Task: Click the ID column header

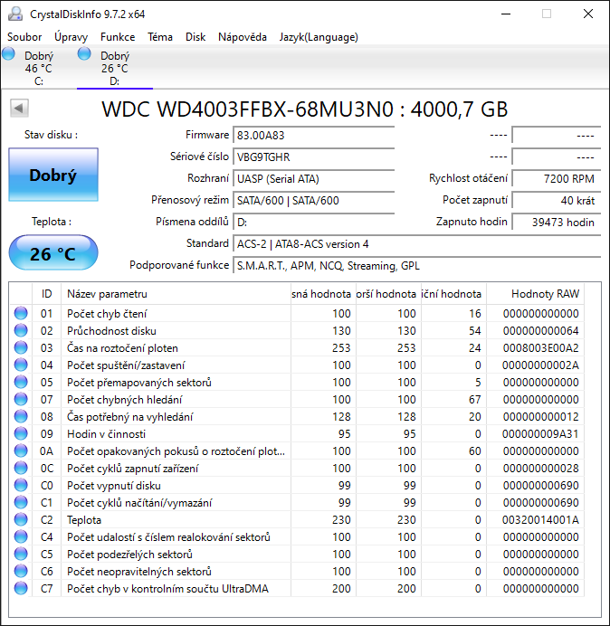Action: [46, 294]
